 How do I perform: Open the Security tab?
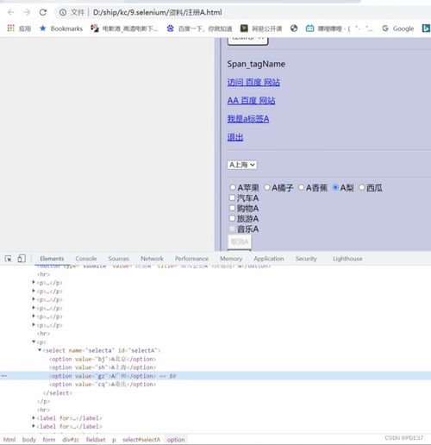[x=306, y=259]
